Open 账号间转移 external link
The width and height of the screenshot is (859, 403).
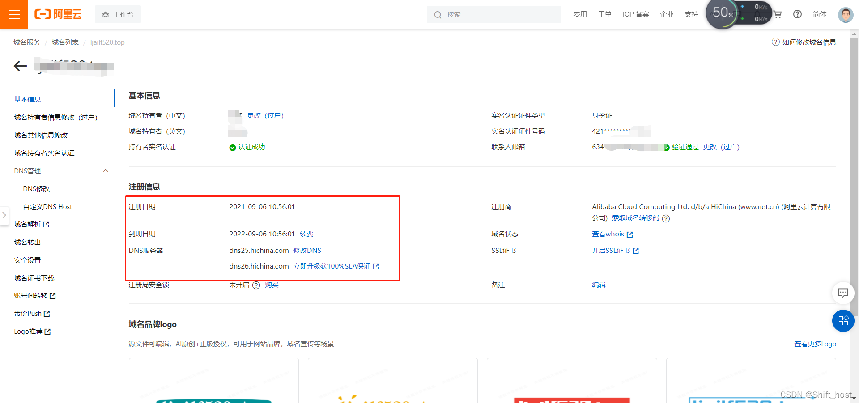point(35,296)
